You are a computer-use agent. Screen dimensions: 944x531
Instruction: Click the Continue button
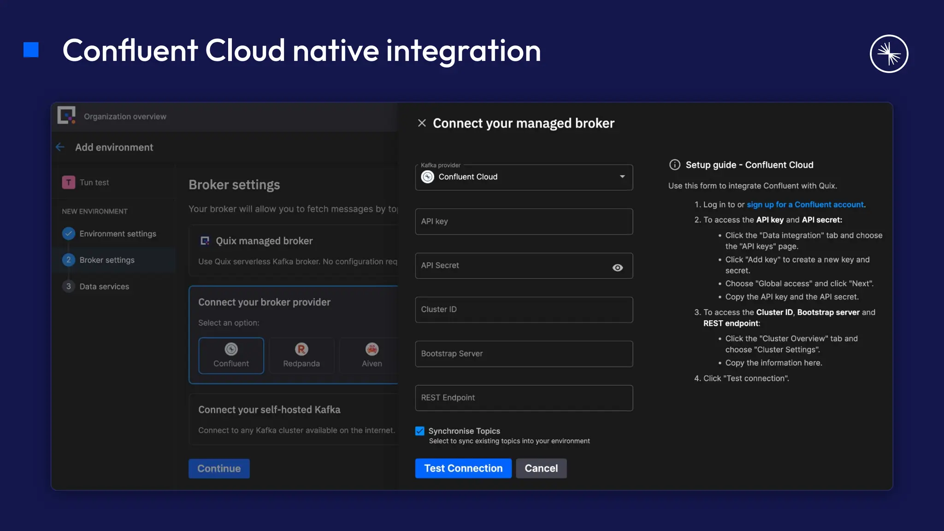[x=219, y=468]
